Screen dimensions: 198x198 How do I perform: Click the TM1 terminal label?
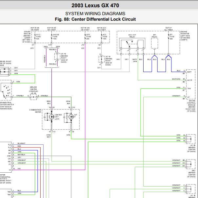coord(9,195)
